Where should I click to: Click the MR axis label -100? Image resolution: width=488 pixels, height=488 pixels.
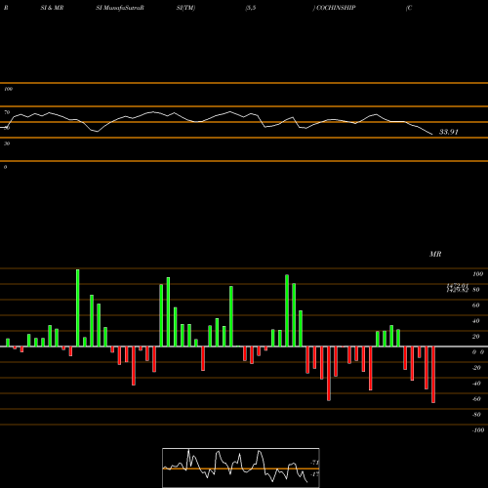477,430
